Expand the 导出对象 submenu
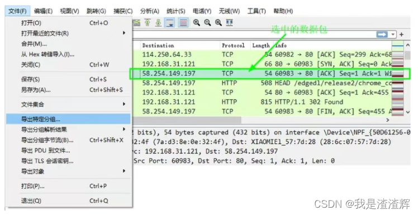This screenshot has width=418, height=215. click(x=69, y=171)
